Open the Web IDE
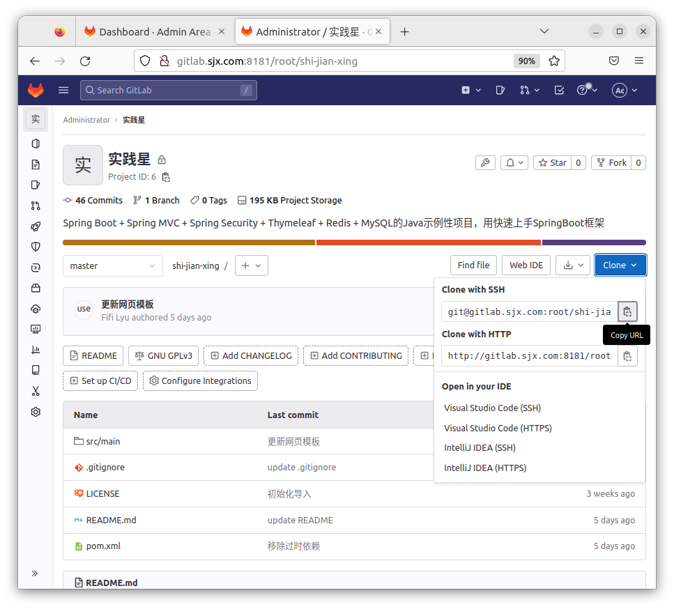This screenshot has width=674, height=609. (526, 265)
